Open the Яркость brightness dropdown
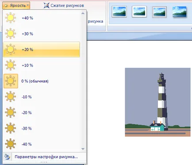The image size is (192, 165). [x=16, y=5]
